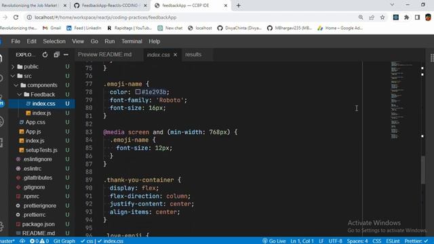Toggle browser side panel icon

click(x=417, y=18)
